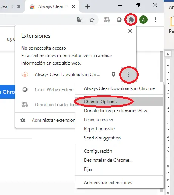
Task: Select Leave a review
Action: tap(119, 120)
